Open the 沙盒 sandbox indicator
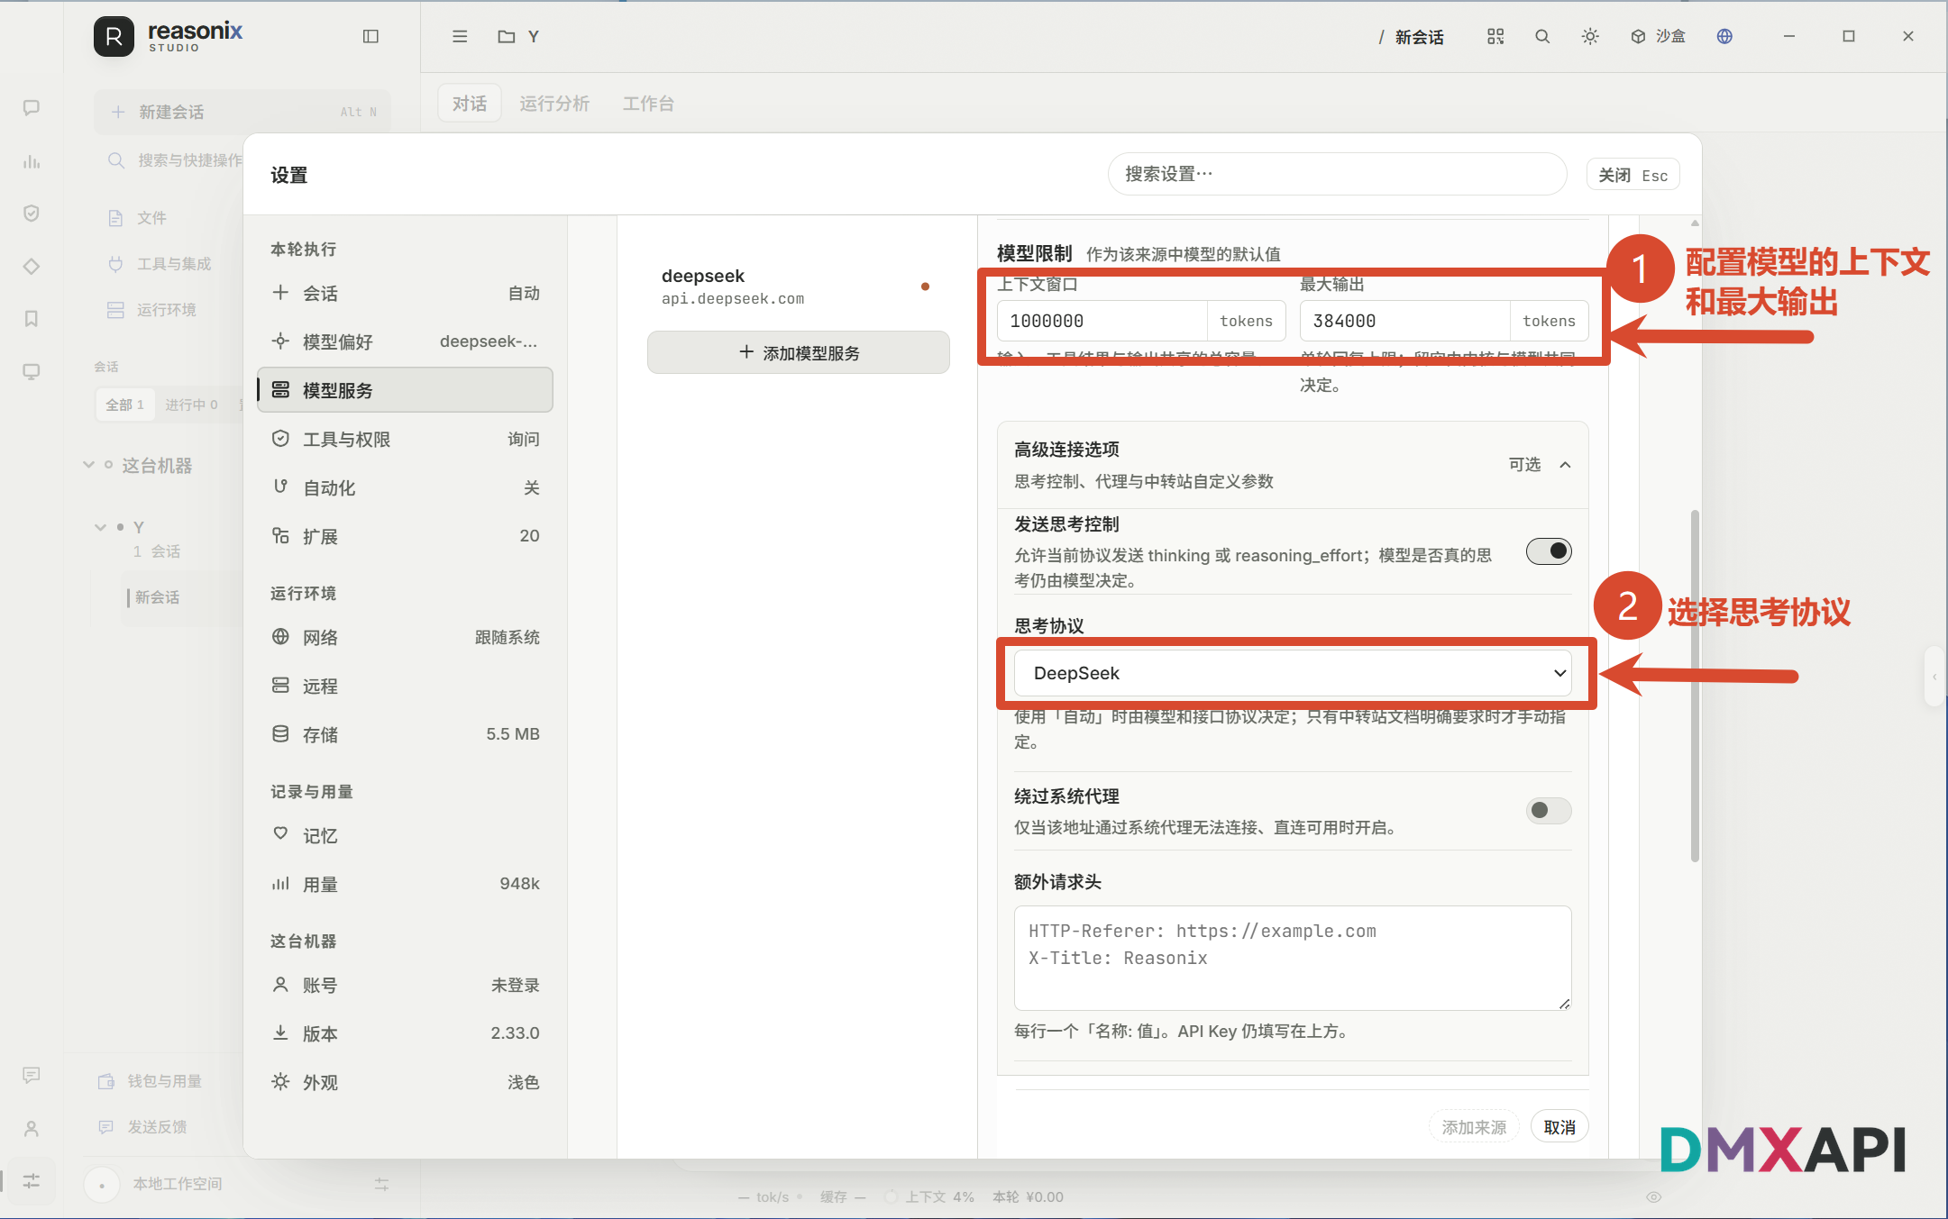Viewport: 1948px width, 1219px height. 1659,36
